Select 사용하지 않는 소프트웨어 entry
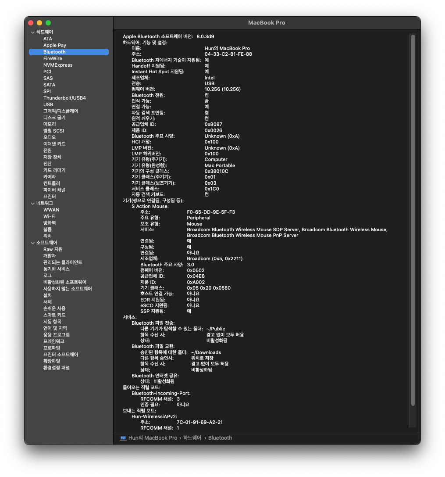Viewport: 445px width, 477px height. pyautogui.click(x=68, y=289)
